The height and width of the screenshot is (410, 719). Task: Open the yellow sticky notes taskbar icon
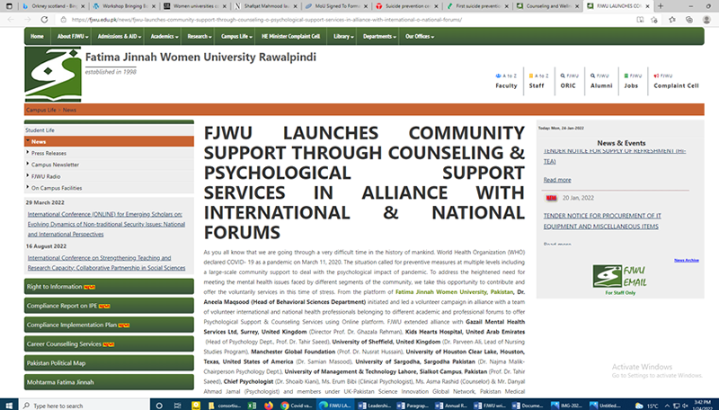click(x=196, y=406)
